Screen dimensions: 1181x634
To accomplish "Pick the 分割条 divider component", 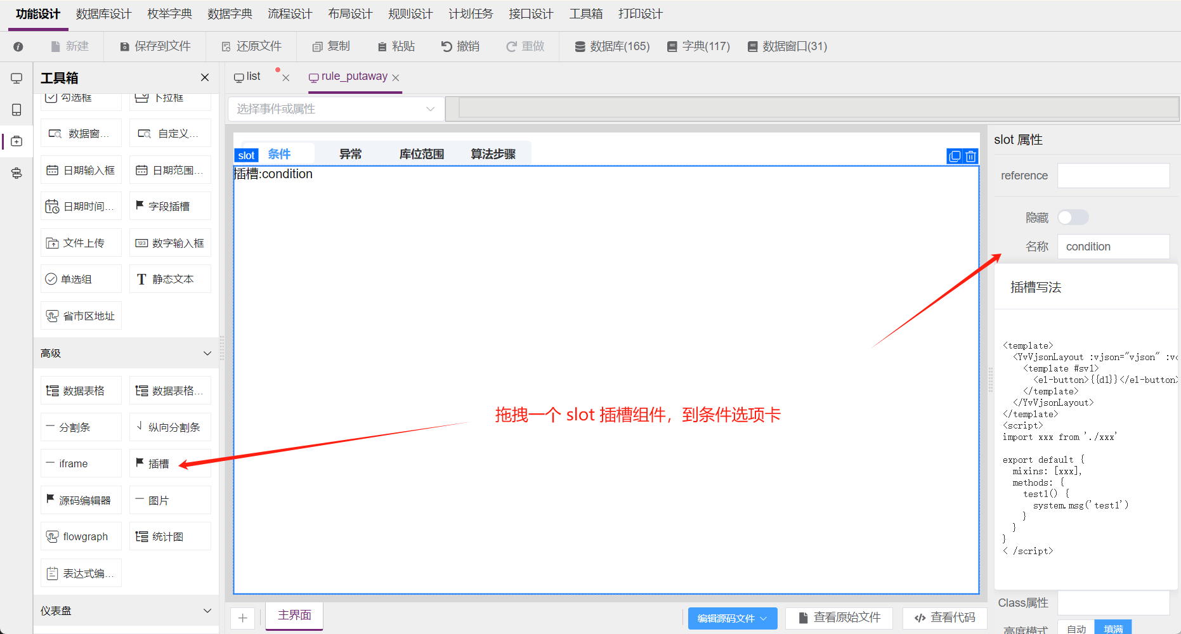I will 81,427.
